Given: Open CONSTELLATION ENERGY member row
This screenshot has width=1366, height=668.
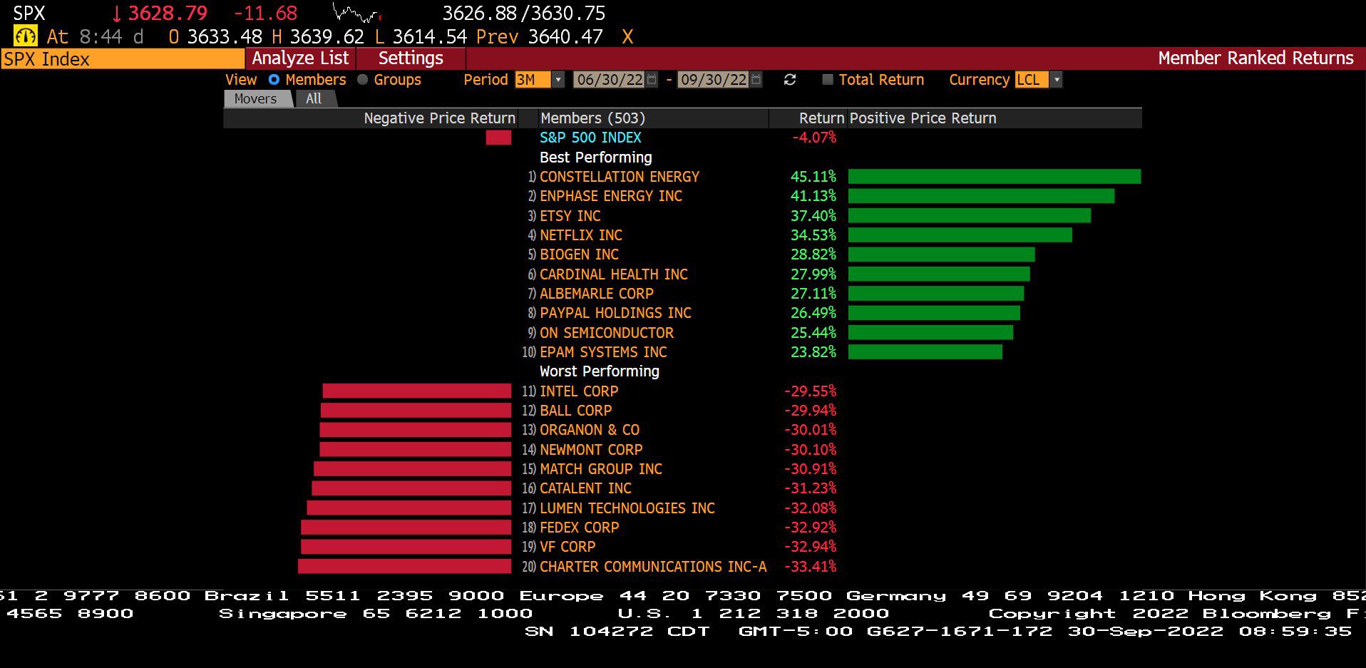Looking at the screenshot, I should click(619, 177).
